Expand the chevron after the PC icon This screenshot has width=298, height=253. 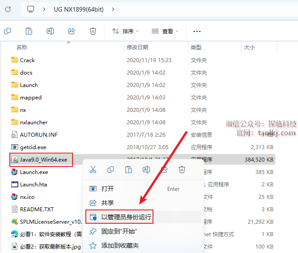[x=44, y=9]
